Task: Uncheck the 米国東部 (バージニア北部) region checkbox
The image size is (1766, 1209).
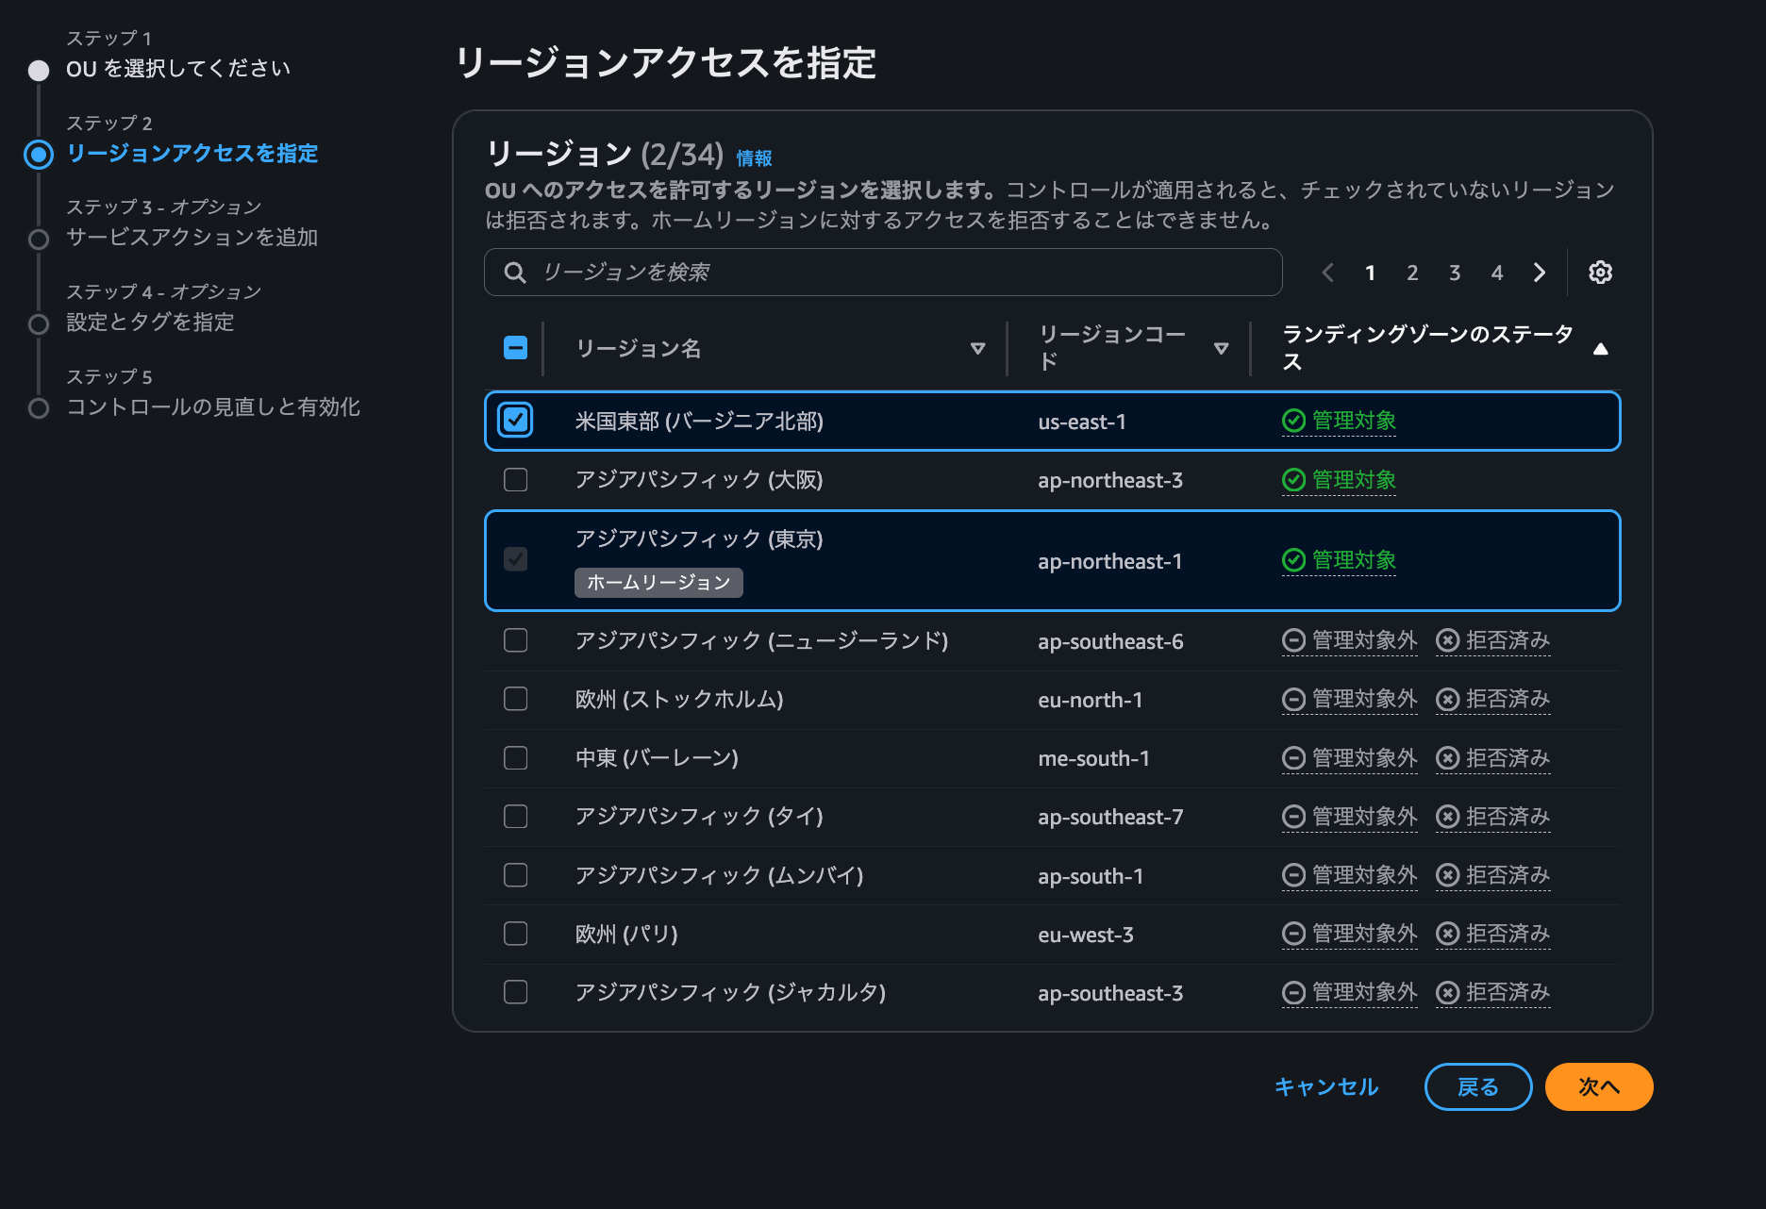Action: (515, 422)
